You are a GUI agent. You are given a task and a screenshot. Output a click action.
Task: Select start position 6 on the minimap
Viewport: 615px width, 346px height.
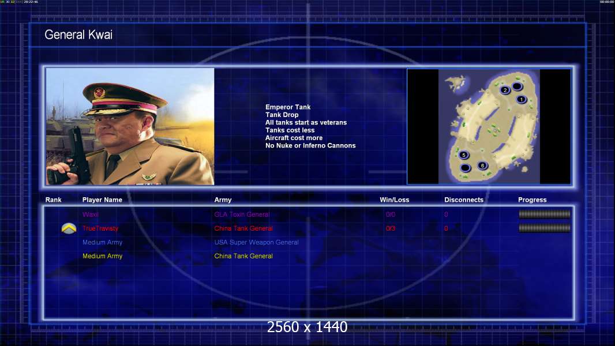coord(482,166)
